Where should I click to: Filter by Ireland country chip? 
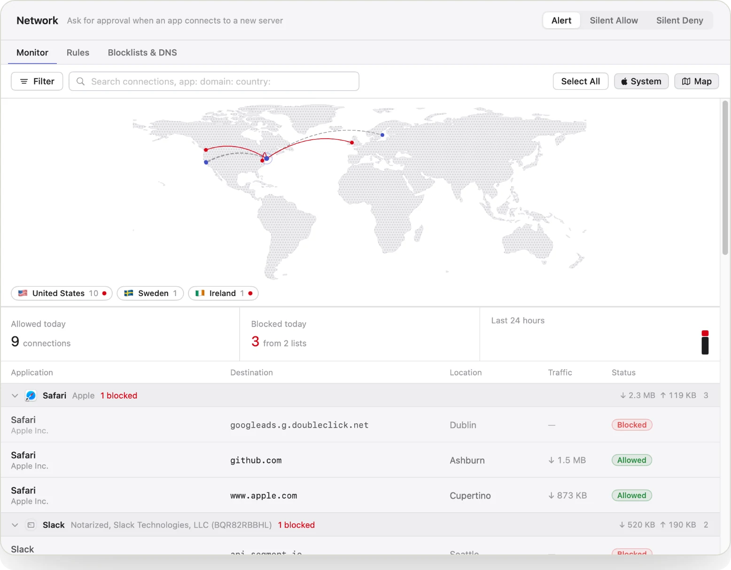pos(223,293)
